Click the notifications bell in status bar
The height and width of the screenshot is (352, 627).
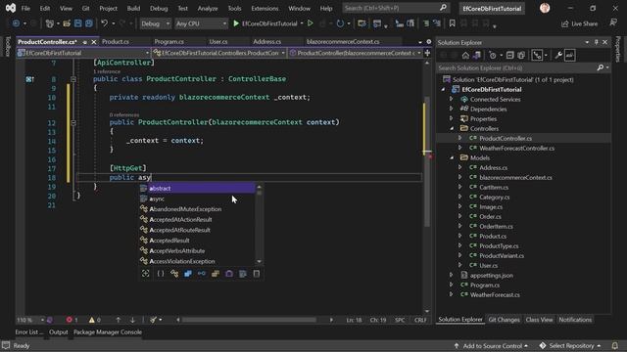coord(615,345)
